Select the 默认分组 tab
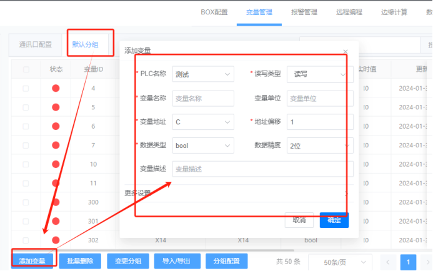Viewport: 433px width, 271px height. (85, 44)
